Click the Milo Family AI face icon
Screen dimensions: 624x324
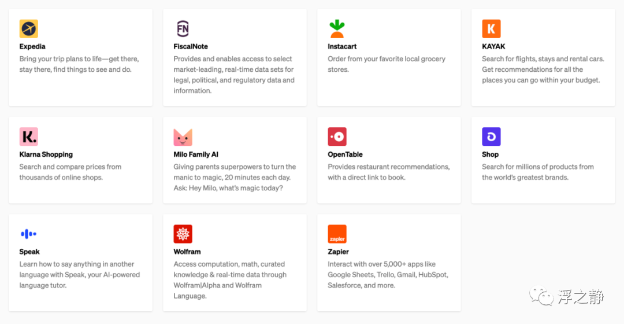click(x=183, y=137)
